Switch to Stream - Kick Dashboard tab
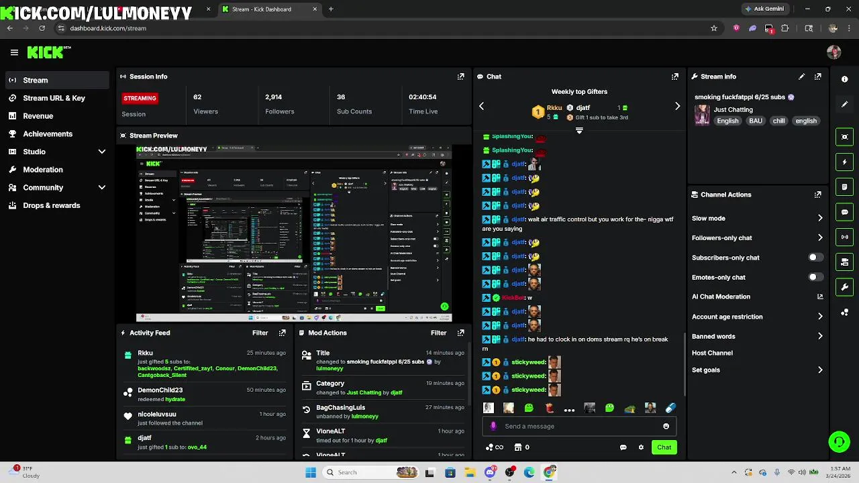The height and width of the screenshot is (483, 859). pos(268,9)
